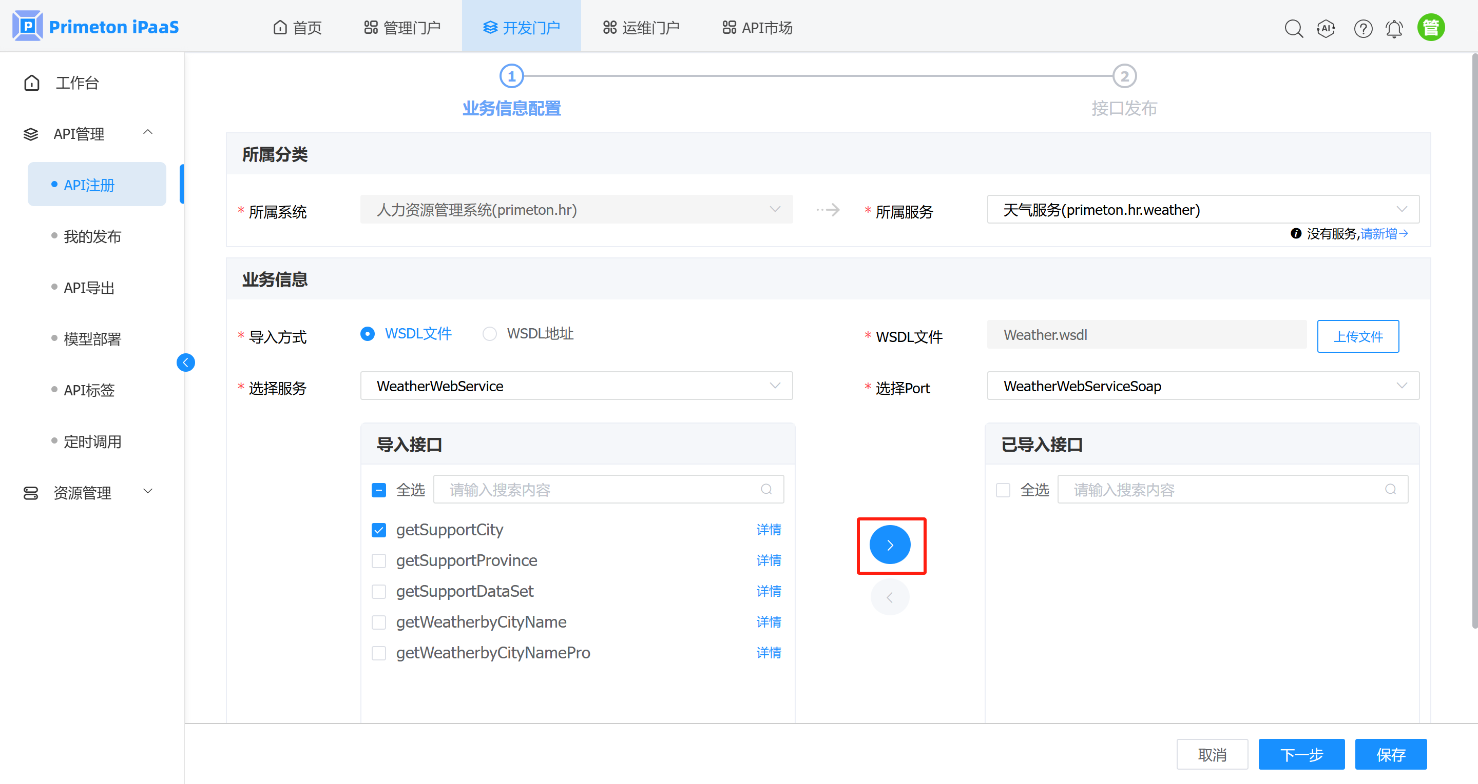
Task: Select the WSDL地址 radio option
Action: pyautogui.click(x=489, y=334)
